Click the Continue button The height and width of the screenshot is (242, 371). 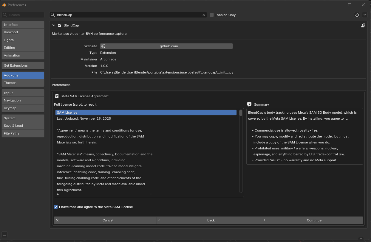(311, 220)
